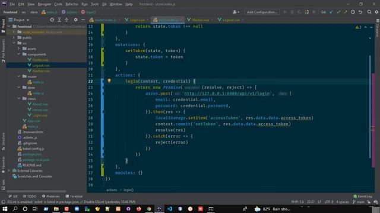Click the Collapse All icon in Project panel
Image resolution: width=380 pixels, height=213 pixels.
tap(66, 20)
